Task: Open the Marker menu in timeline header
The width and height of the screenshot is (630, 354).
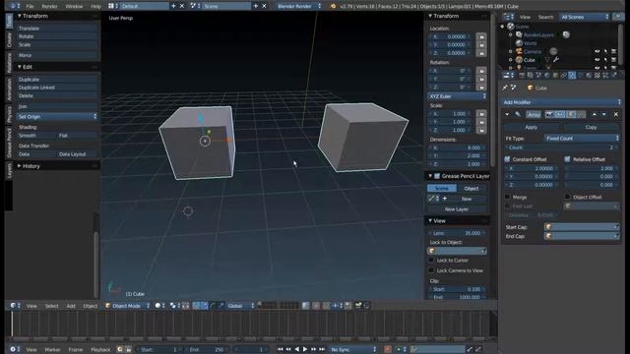Action: coord(52,350)
